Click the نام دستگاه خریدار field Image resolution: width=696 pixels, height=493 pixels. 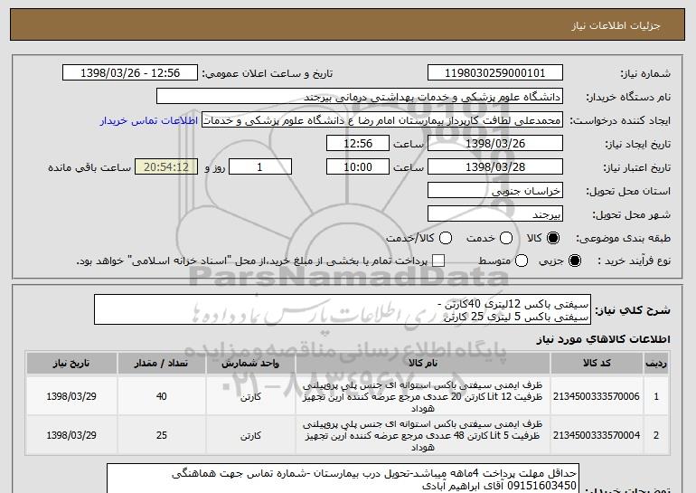click(360, 97)
